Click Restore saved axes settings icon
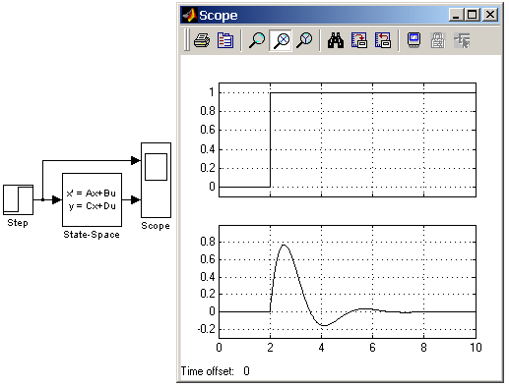509x387 pixels. 383,40
